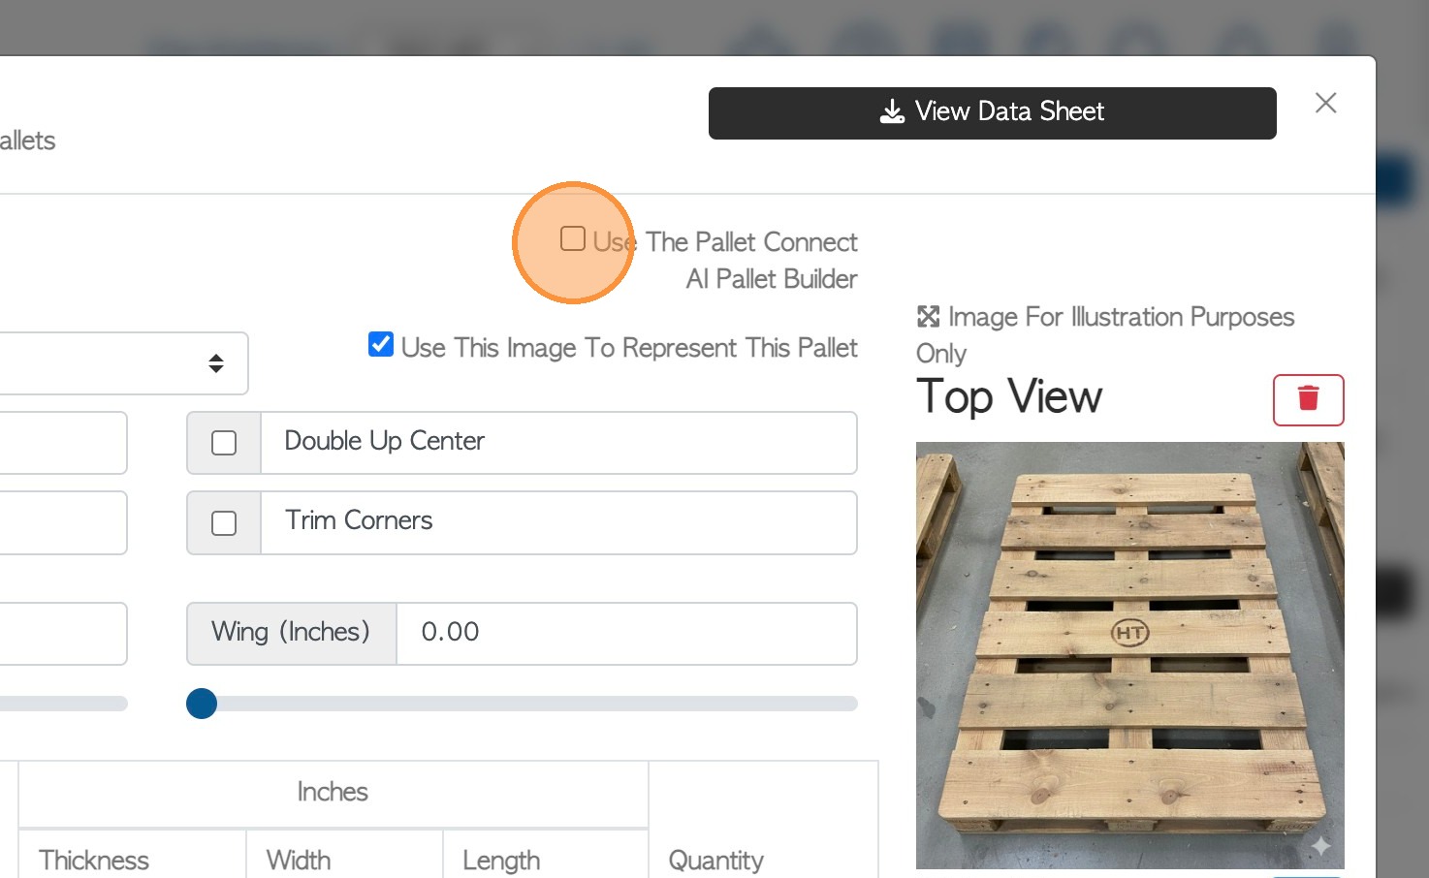Click the Width column header
This screenshot has height=878, width=1429.
[299, 860]
